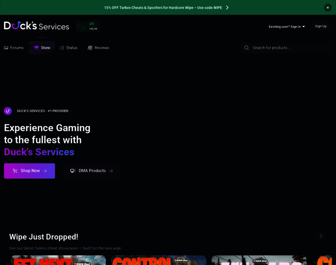Select the Store tab
Viewport: 336px width, 265px height.
pos(42,48)
